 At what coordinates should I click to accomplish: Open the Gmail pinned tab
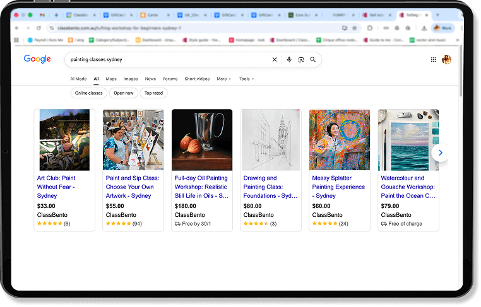click(42, 14)
